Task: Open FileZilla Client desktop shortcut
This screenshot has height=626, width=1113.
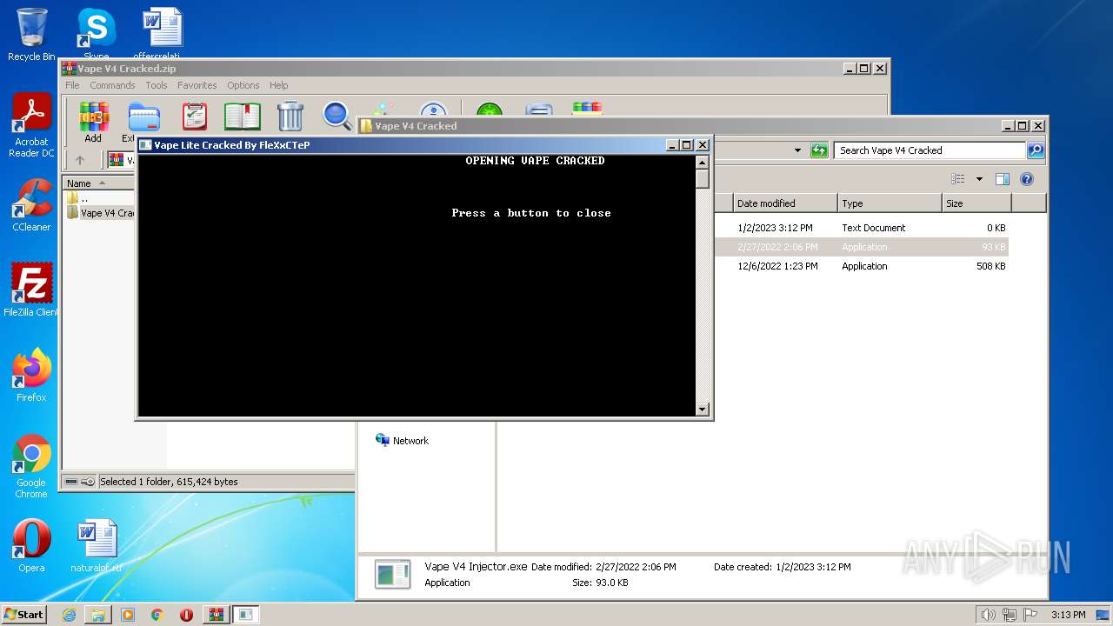Action: pyautogui.click(x=31, y=290)
